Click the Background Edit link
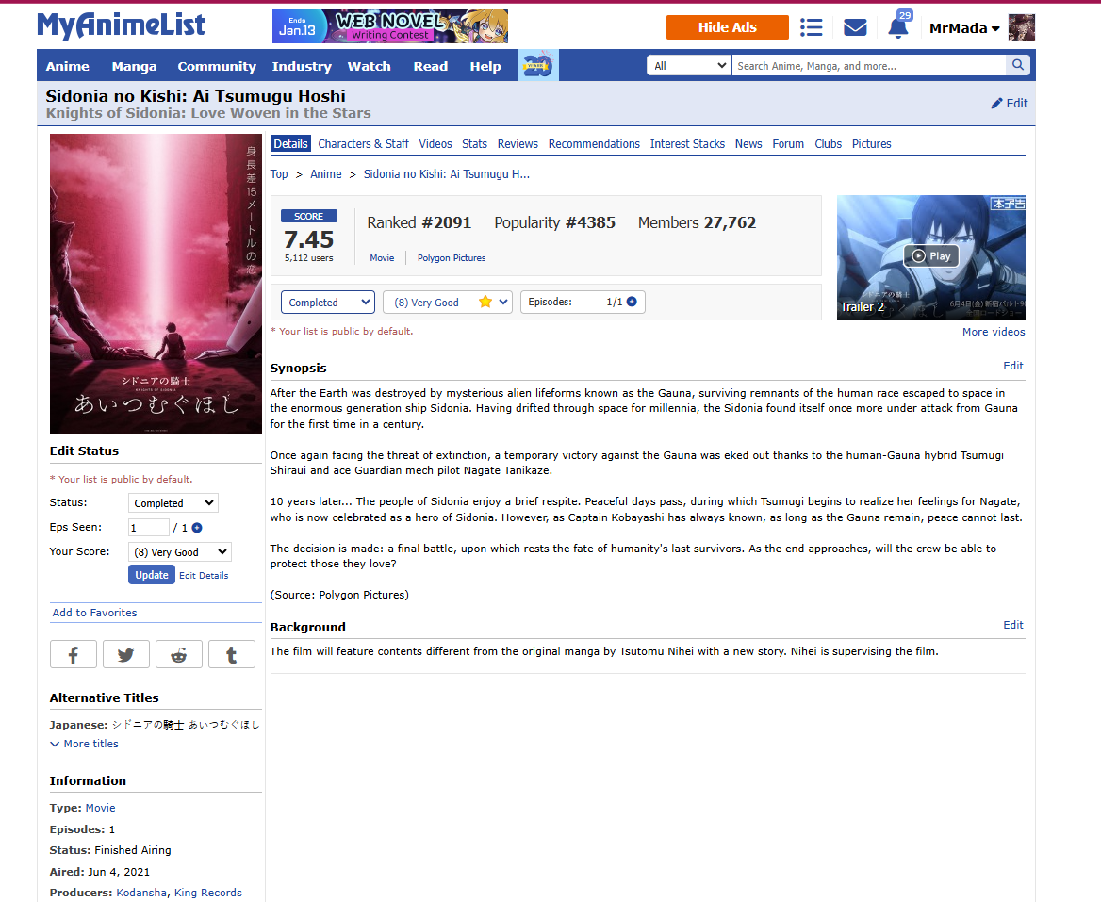 tap(1013, 625)
